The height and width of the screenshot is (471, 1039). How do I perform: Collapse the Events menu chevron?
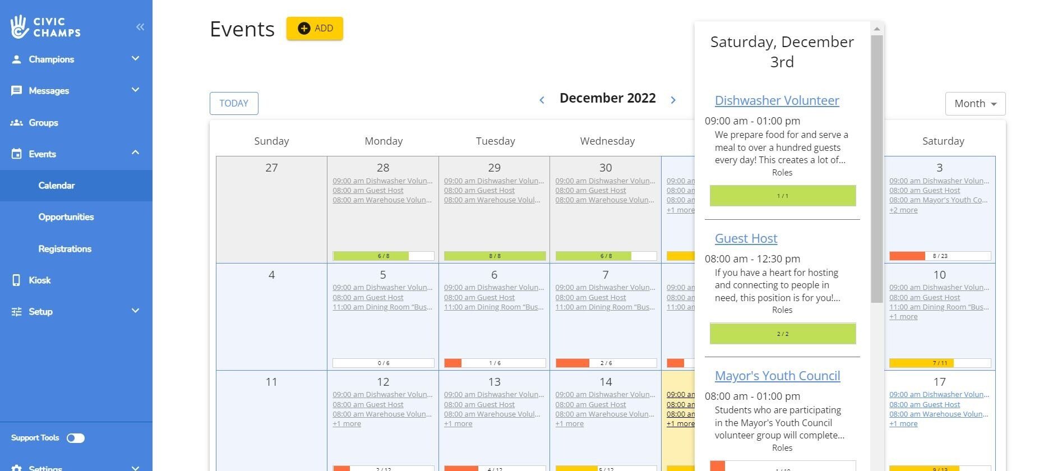pyautogui.click(x=135, y=153)
